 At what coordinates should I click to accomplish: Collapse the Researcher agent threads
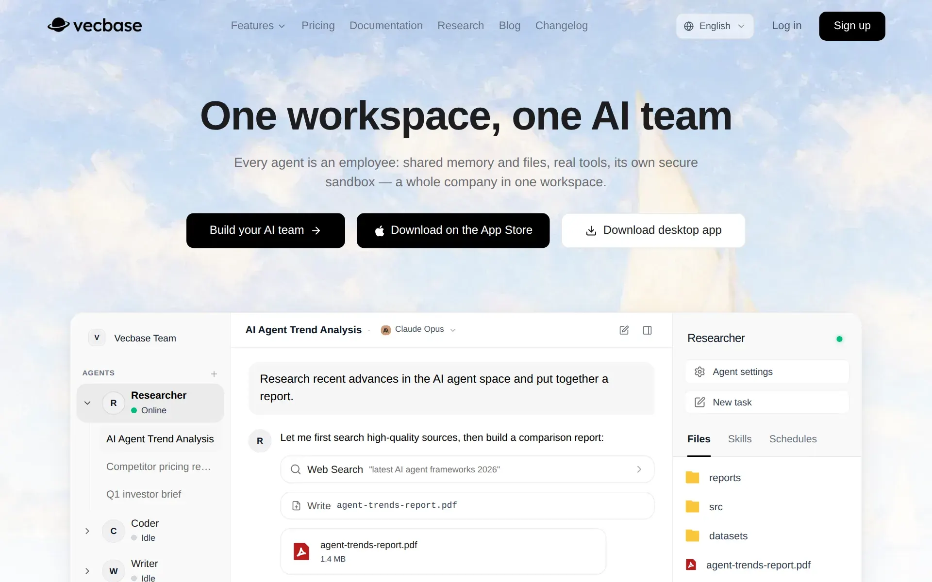(87, 403)
